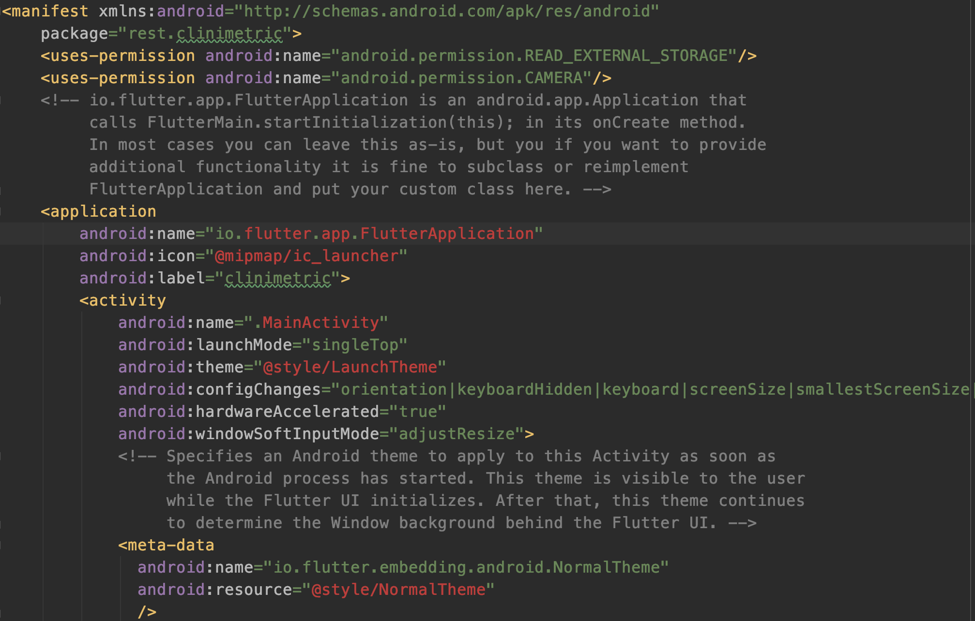Click the activity opening tag
Viewport: 975px width, 621px height.
122,301
